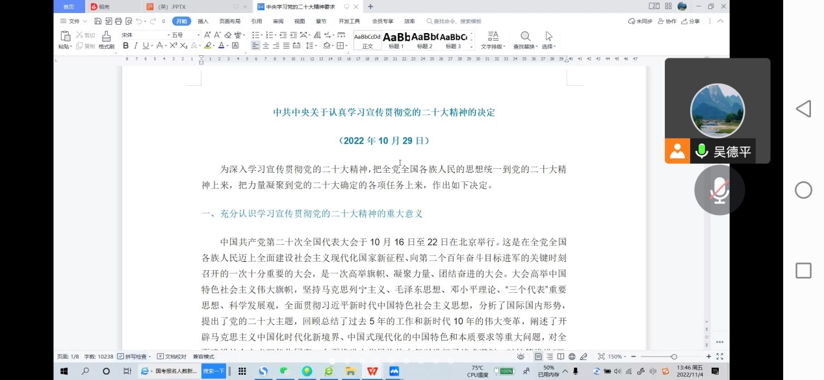Switch to the 插入 (Insert) ribbon tab
824x380 pixels.
tap(203, 21)
